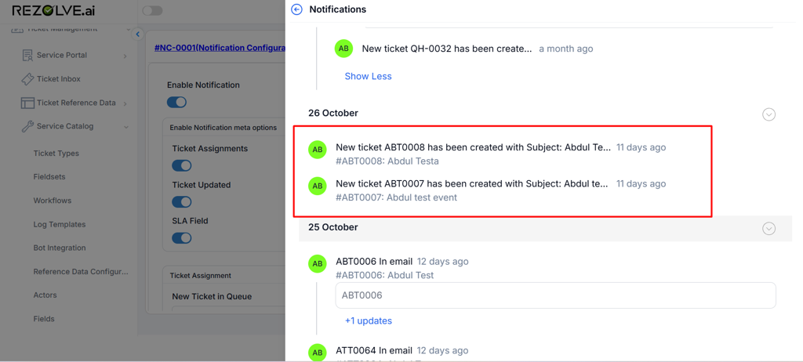The height and width of the screenshot is (362, 803).
Task: Disable the SLA Field toggle
Action: pos(181,238)
